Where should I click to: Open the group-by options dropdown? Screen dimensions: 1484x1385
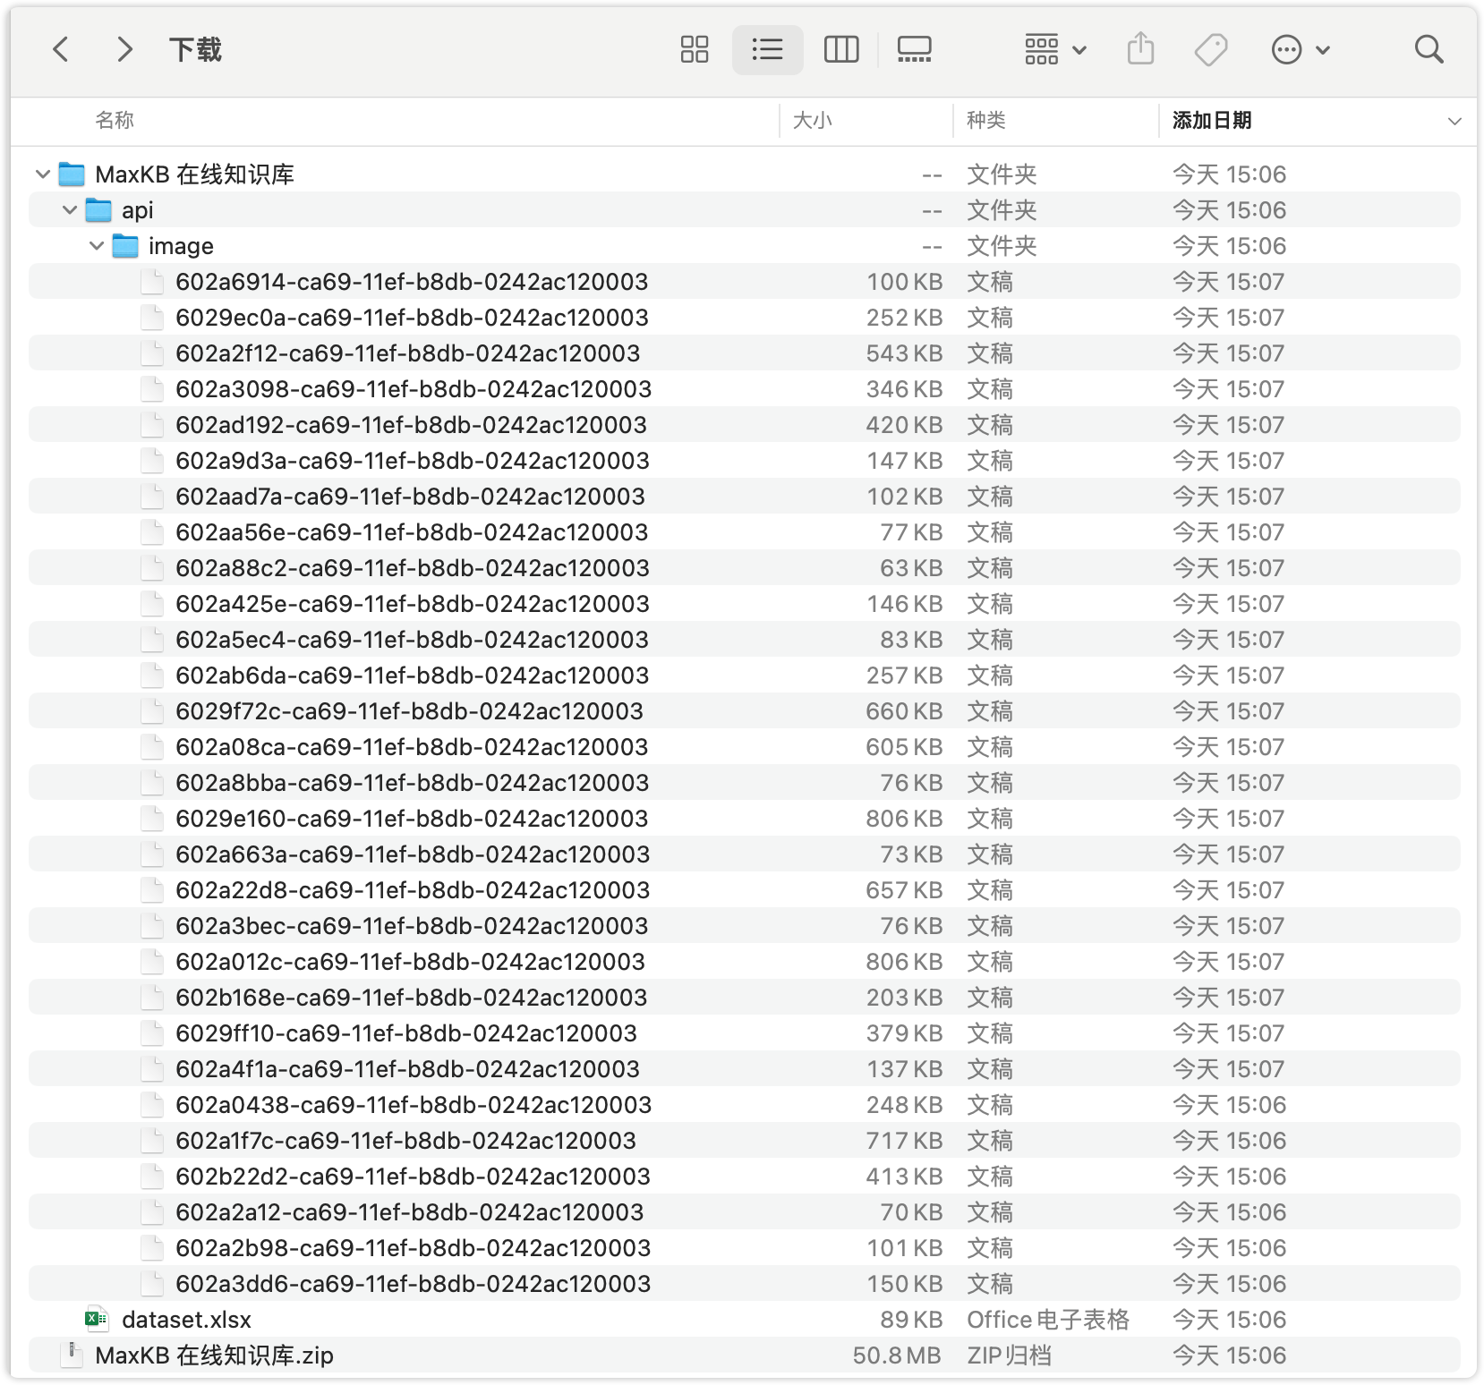(1054, 49)
